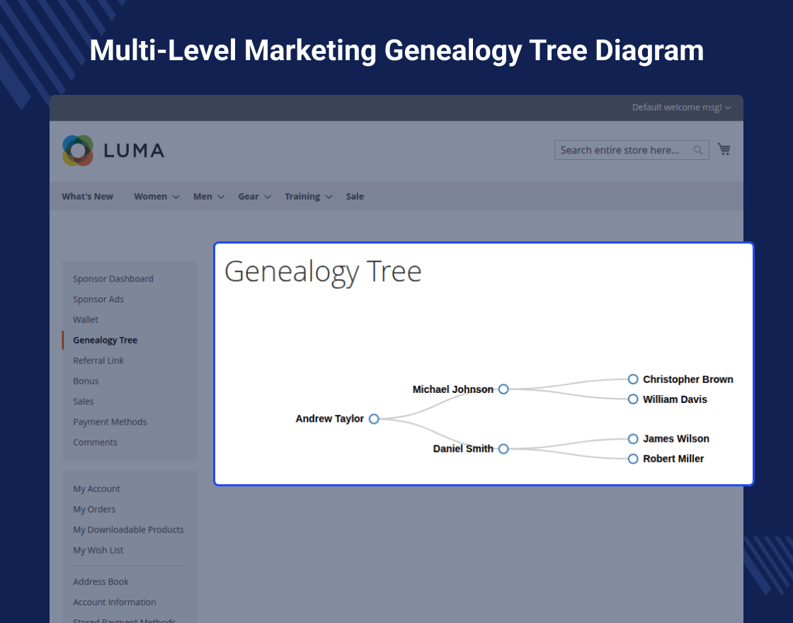Open the Address Book link
Screen dimensions: 793x623
[101, 581]
